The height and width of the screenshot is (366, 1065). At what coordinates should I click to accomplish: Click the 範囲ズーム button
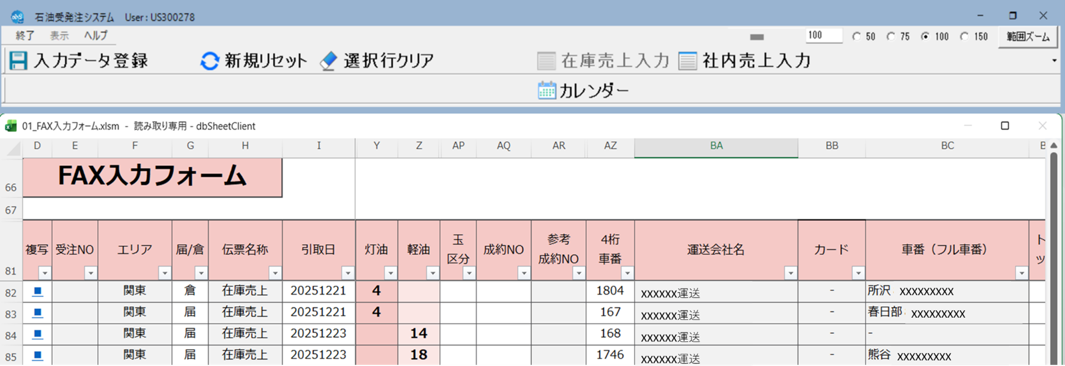pyautogui.click(x=1027, y=37)
